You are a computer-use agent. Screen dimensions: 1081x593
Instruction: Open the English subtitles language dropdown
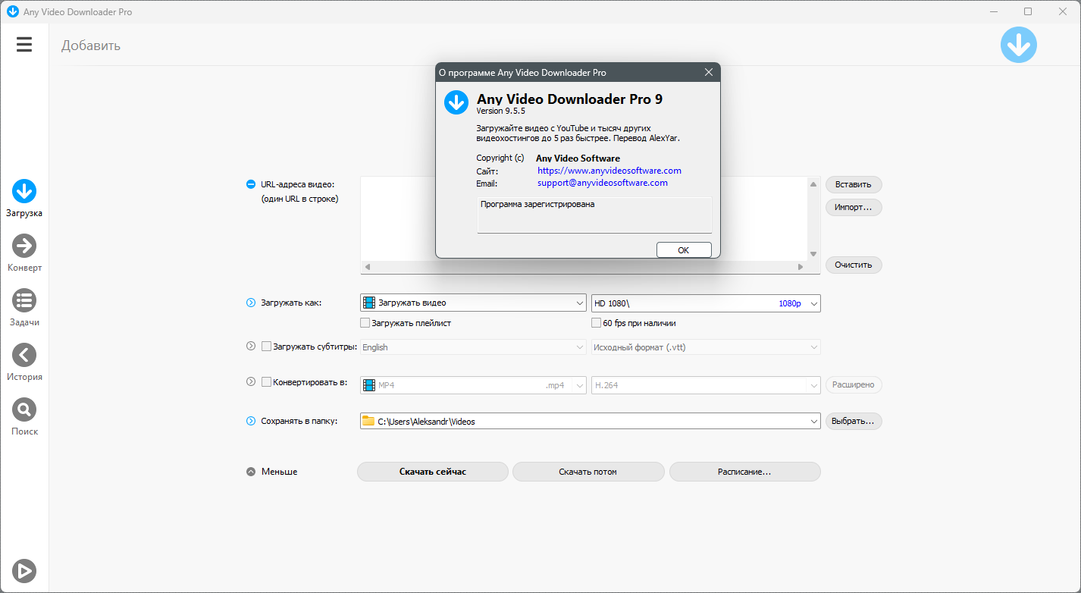(473, 347)
